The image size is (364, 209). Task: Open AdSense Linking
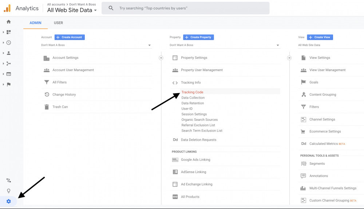(x=193, y=172)
